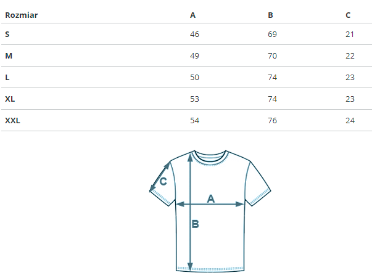The image size is (372, 273).
Task: Click the Rozmiar column header
Action: [21, 15]
